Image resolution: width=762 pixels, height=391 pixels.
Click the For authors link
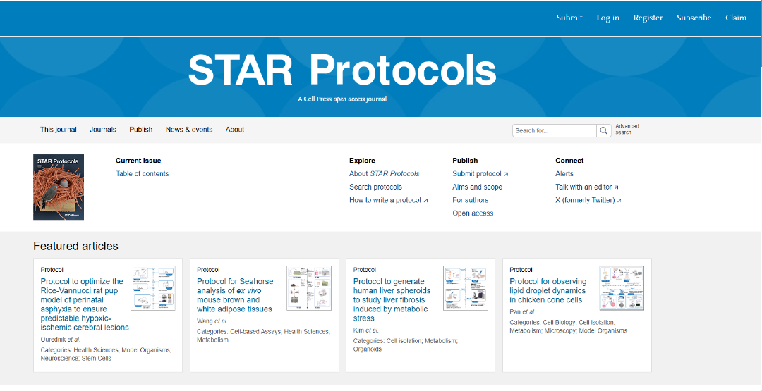click(x=471, y=200)
